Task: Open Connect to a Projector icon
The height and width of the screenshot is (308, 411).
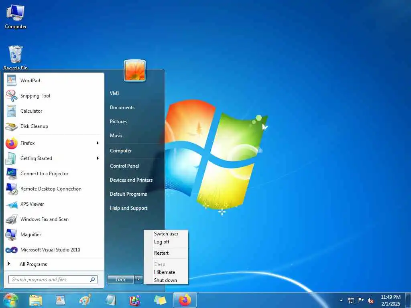Action: tap(11, 174)
